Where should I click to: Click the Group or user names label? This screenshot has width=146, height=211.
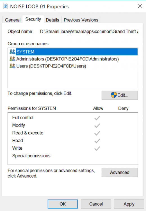28,44
